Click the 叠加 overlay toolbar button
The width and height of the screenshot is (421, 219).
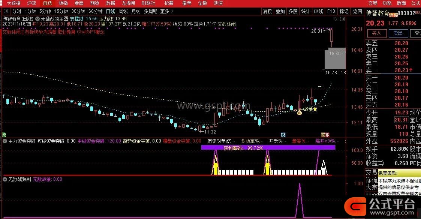coord(280,11)
